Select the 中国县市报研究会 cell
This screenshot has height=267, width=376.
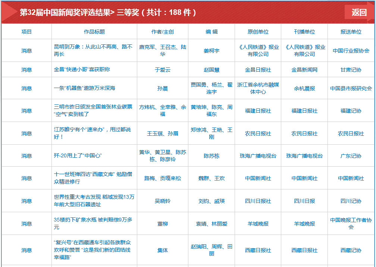pyautogui.click(x=351, y=88)
